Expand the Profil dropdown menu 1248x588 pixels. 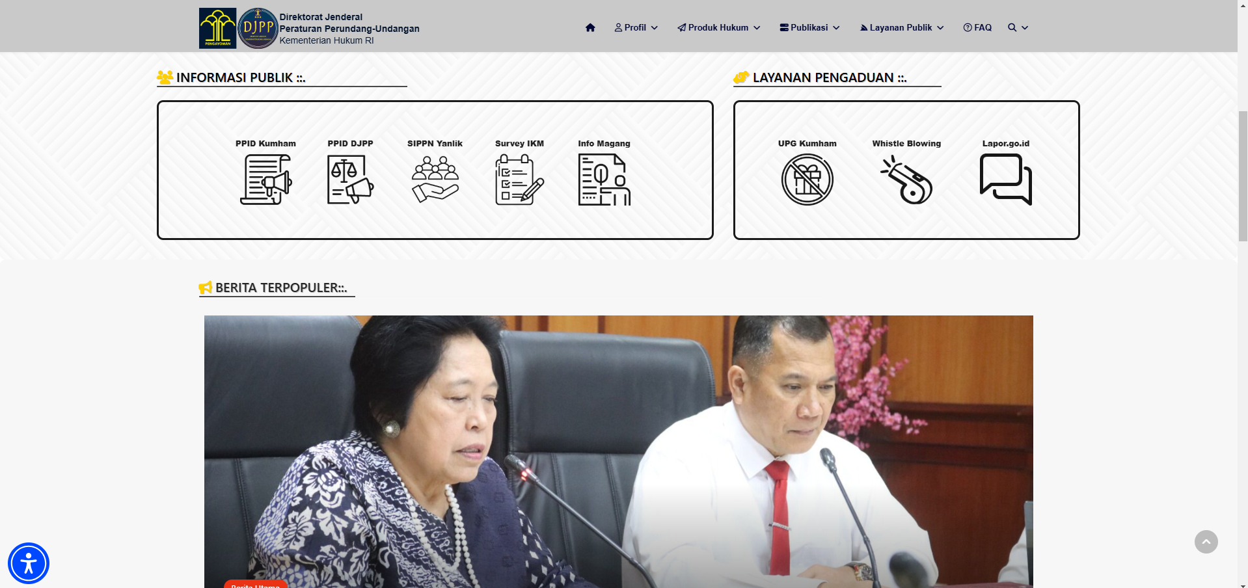coord(636,27)
